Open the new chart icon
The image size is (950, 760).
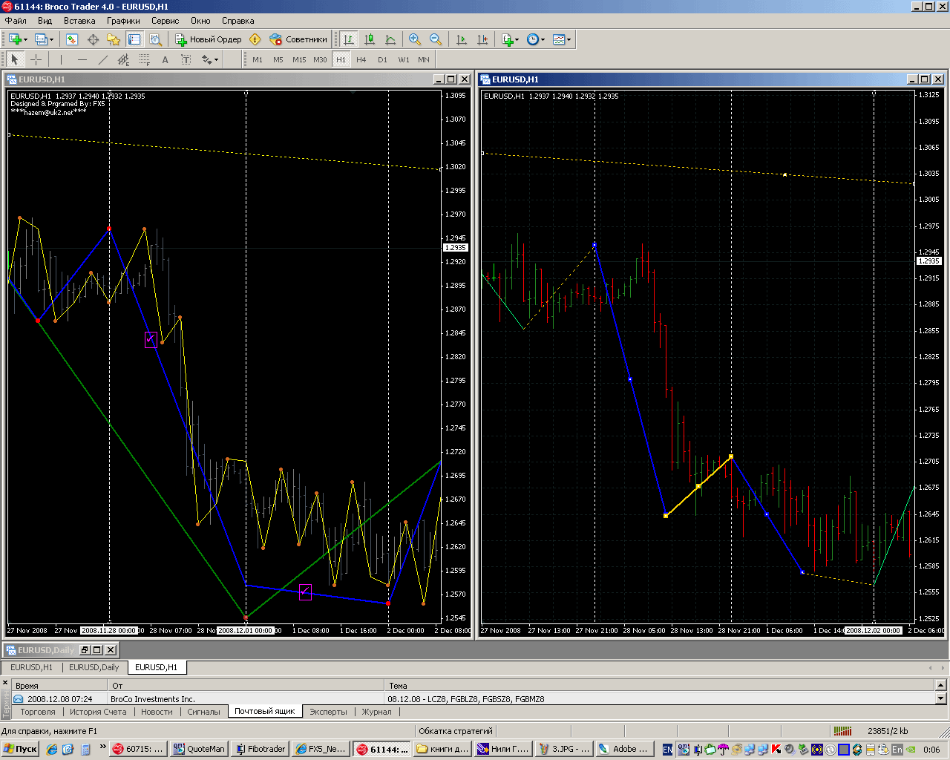14,39
